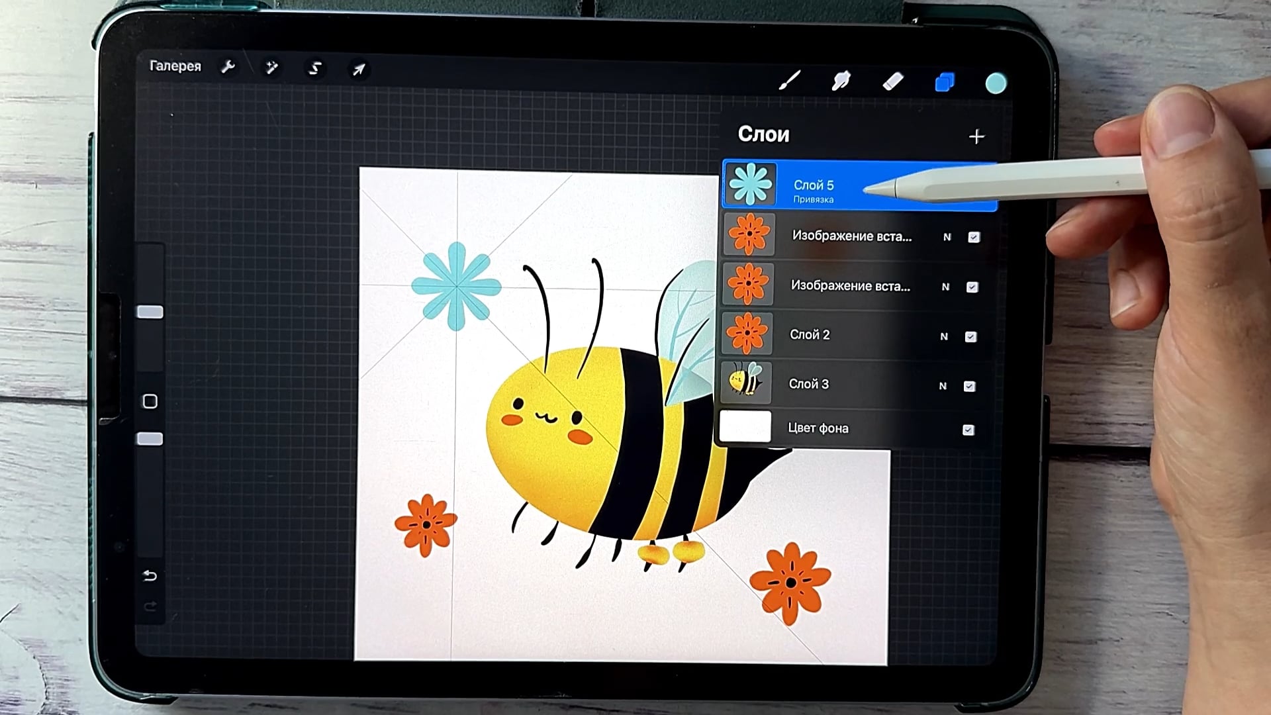1271x715 pixels.
Task: Hide the Слой 2 layer
Action: [970, 336]
